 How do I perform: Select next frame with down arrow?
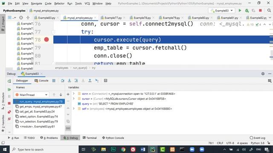click(61, 95)
